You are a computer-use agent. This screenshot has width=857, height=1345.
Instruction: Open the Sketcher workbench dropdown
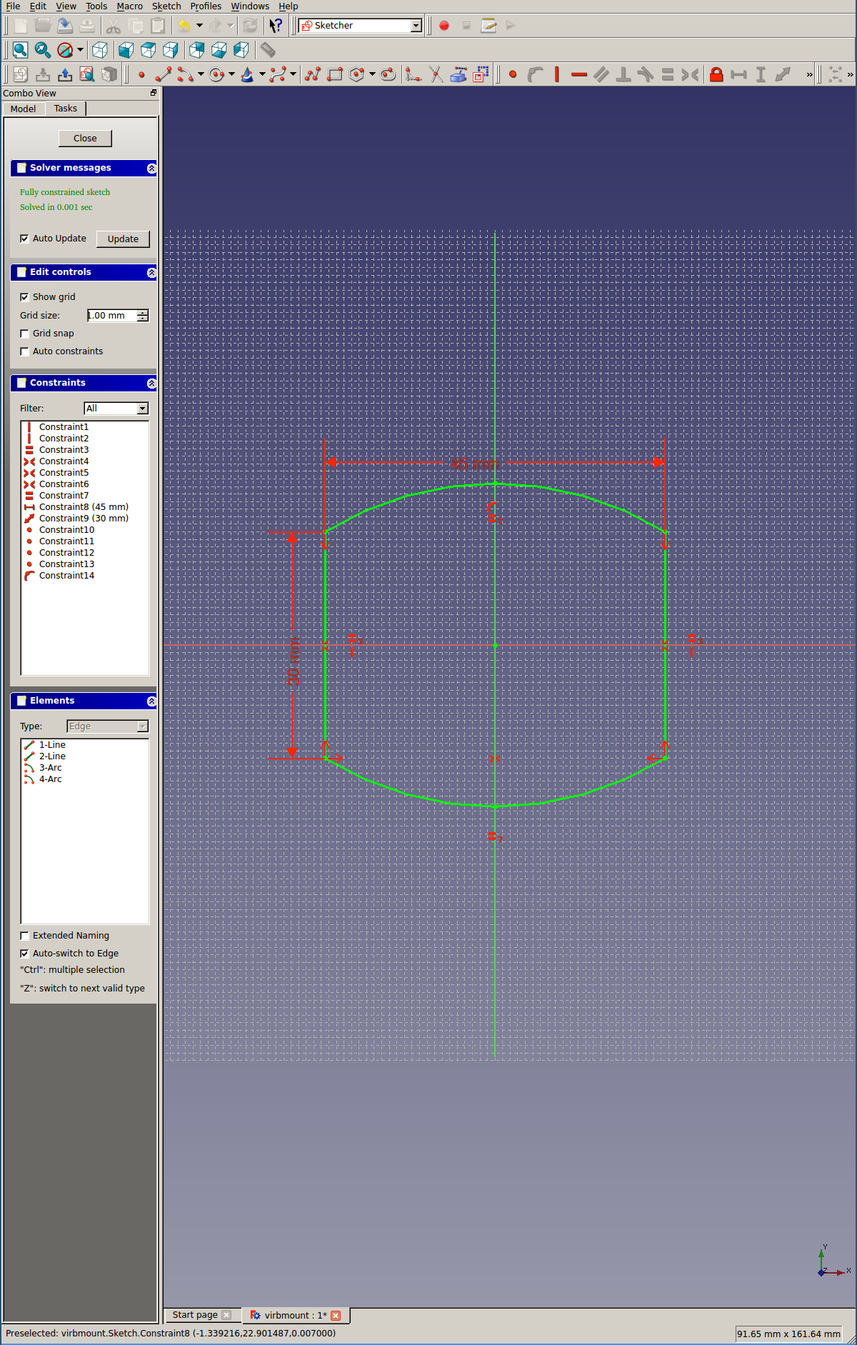[x=416, y=26]
